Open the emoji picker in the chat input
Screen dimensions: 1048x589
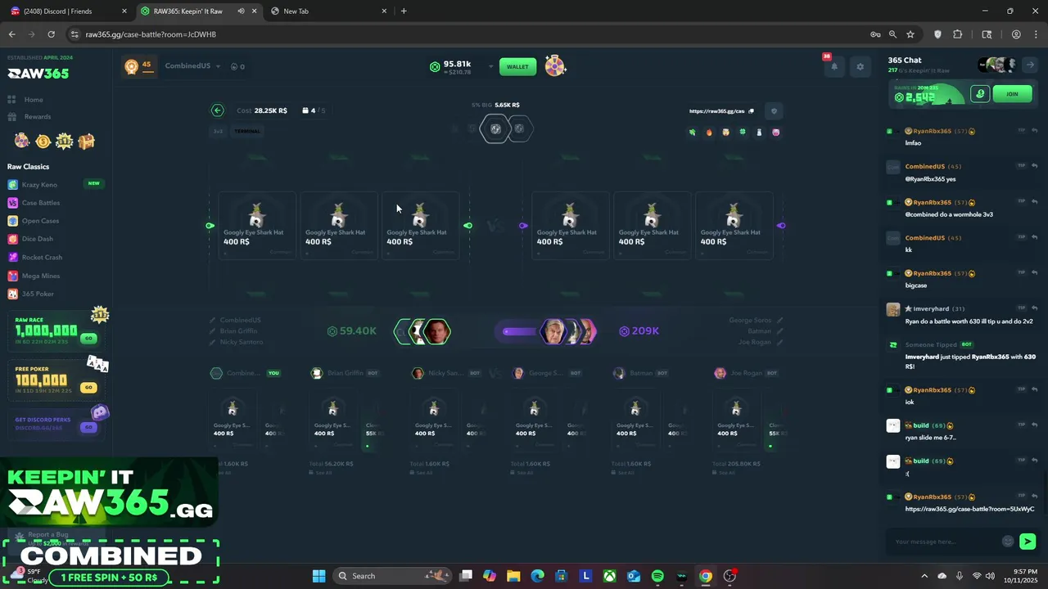tap(1008, 542)
